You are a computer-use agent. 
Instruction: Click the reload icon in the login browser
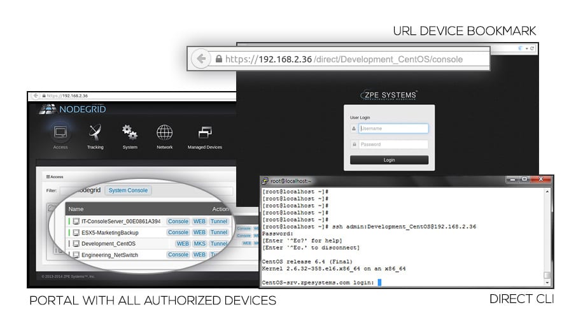coord(531,48)
